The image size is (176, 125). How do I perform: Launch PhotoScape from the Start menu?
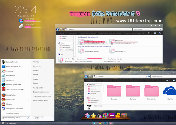pyautogui.click(x=13, y=71)
